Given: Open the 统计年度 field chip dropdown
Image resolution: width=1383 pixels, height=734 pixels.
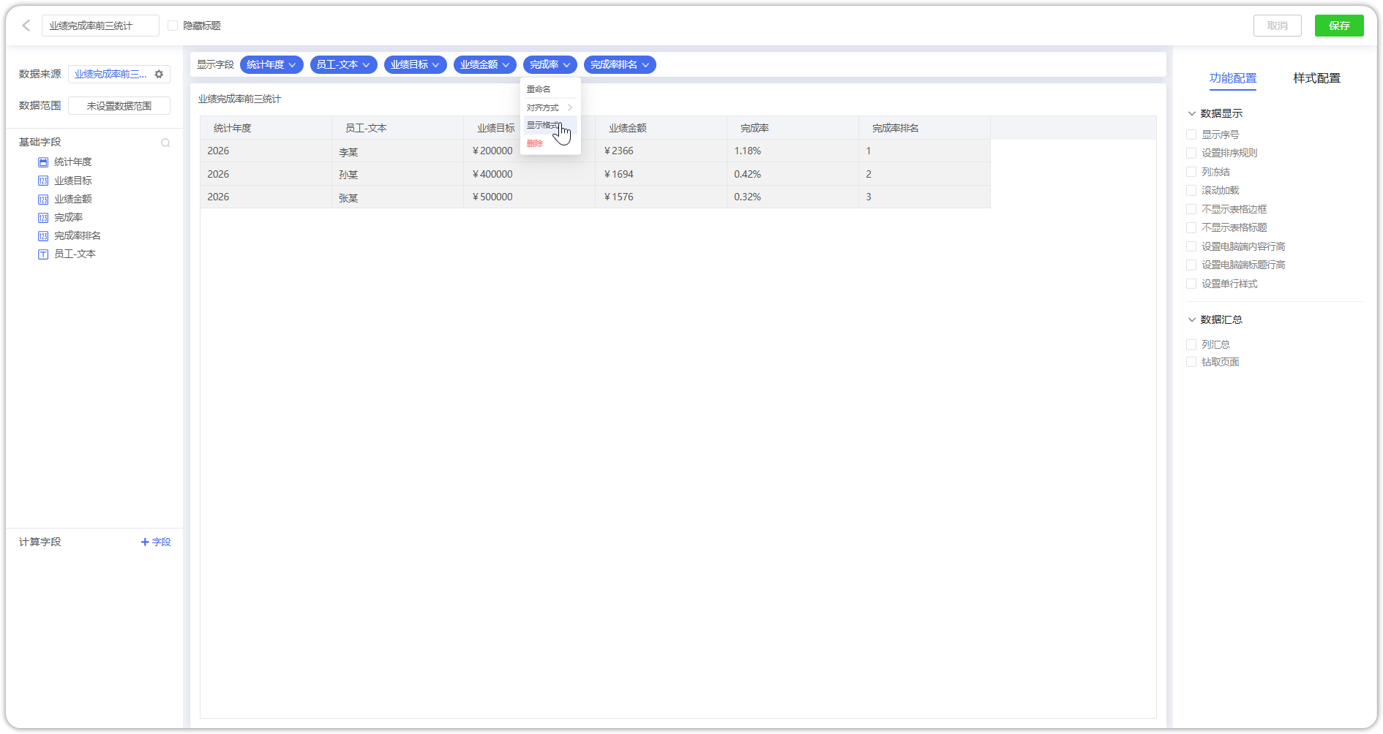Looking at the screenshot, I should [292, 65].
